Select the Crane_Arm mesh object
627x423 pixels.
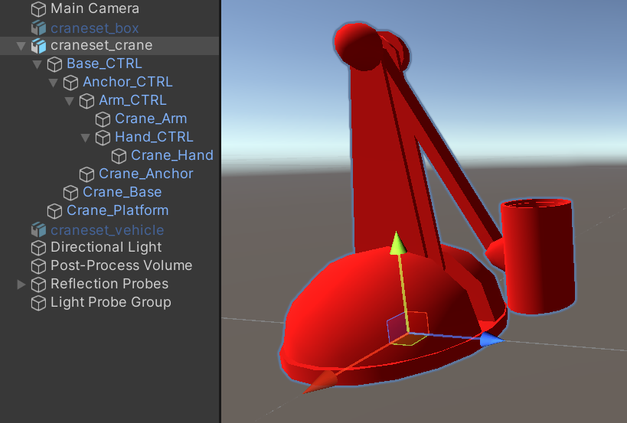[151, 119]
